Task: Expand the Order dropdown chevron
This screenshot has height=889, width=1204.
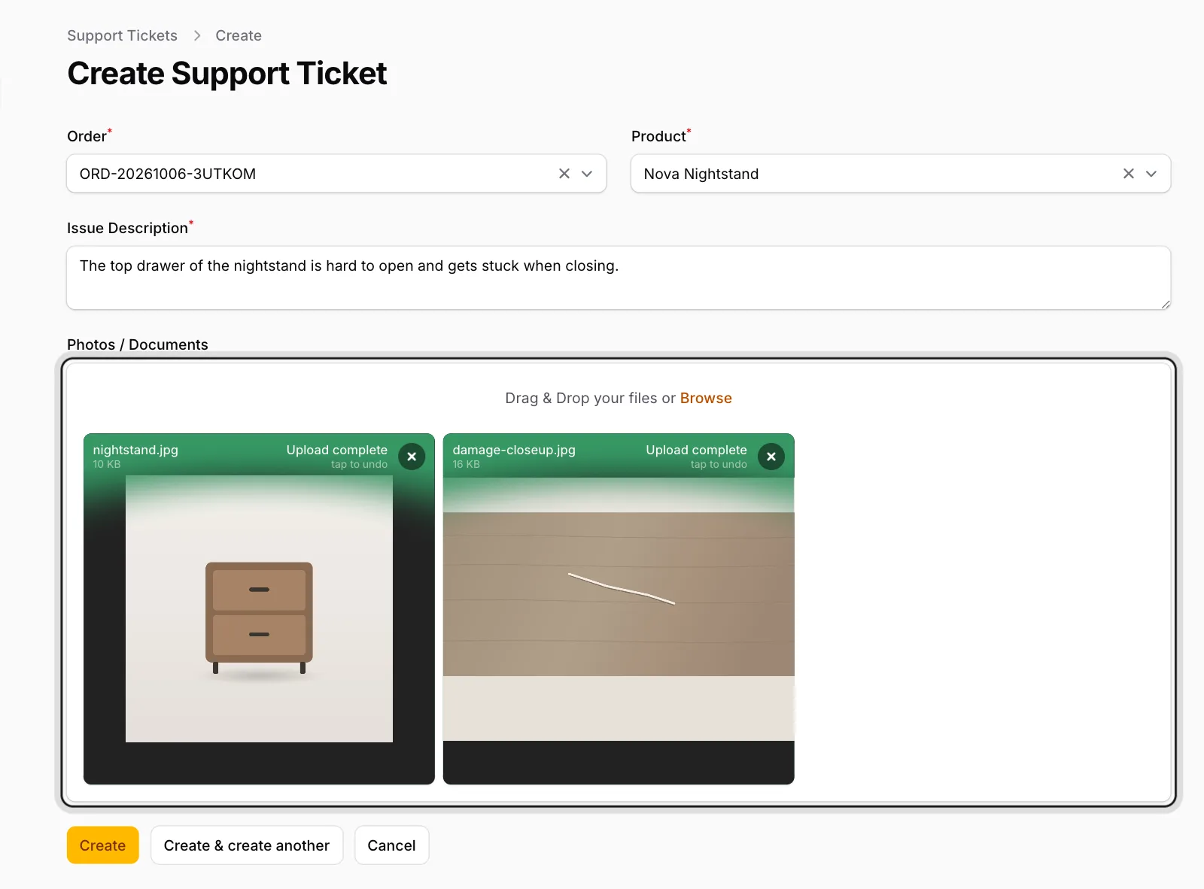Action: [x=587, y=174]
